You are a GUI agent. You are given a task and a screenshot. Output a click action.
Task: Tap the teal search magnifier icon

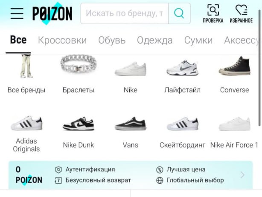179,13
